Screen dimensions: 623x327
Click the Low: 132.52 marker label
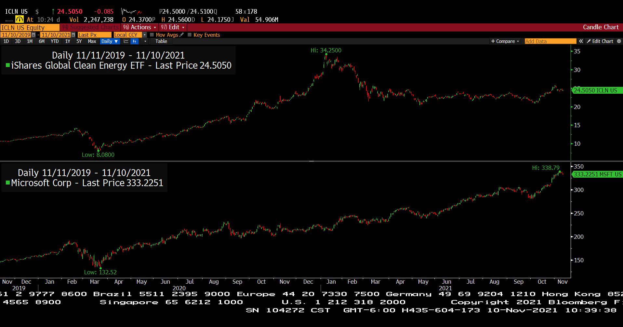tap(100, 272)
